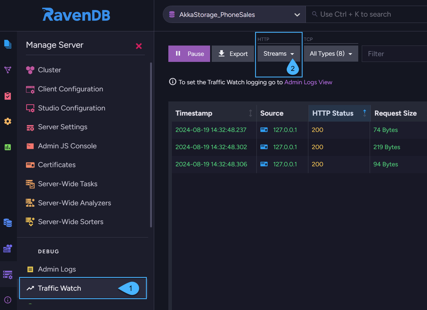Viewport: 427px width, 310px height.
Task: Click the Traffic Watch trend icon
Action: coord(30,288)
